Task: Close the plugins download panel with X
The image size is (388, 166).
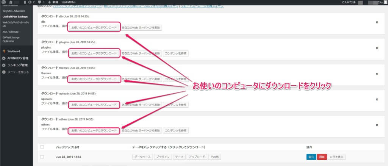Action: [x=377, y=48]
